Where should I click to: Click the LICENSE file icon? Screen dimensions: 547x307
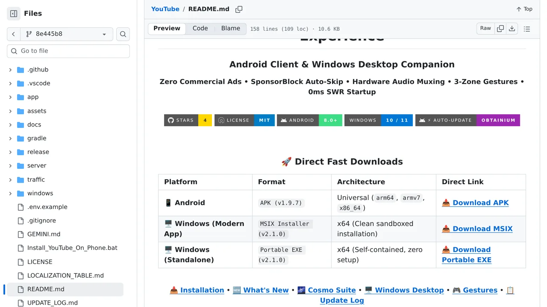21,262
